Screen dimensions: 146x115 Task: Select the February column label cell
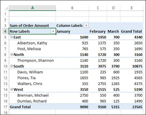(98, 31)
